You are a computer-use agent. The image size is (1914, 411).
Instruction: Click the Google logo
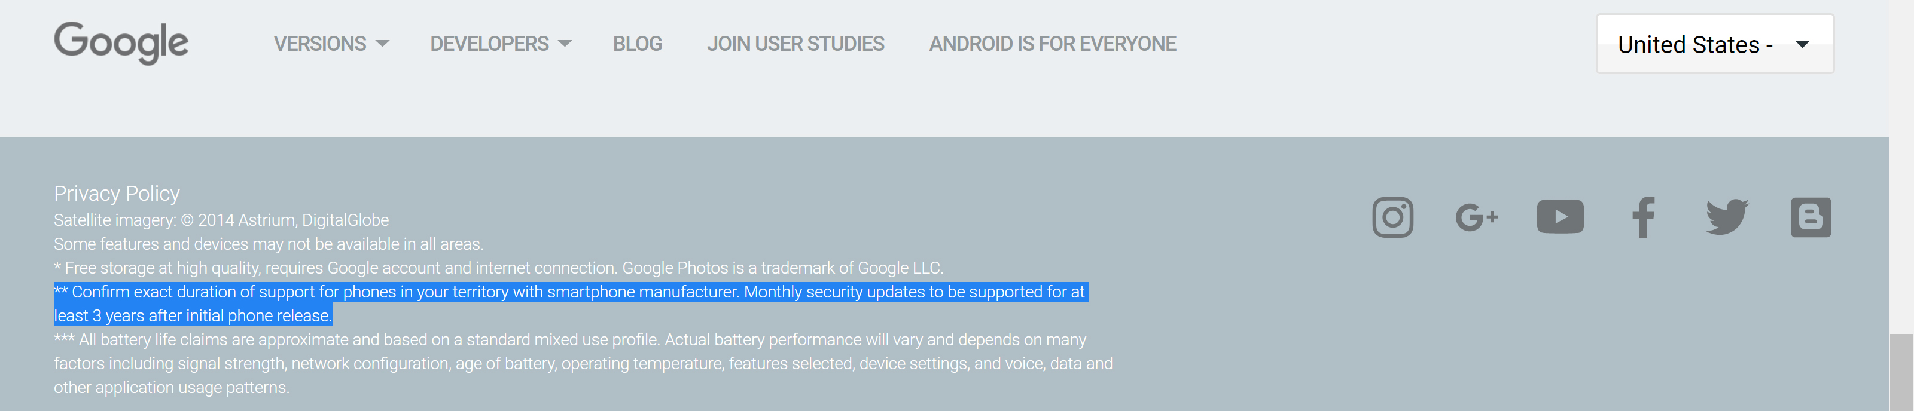121,43
